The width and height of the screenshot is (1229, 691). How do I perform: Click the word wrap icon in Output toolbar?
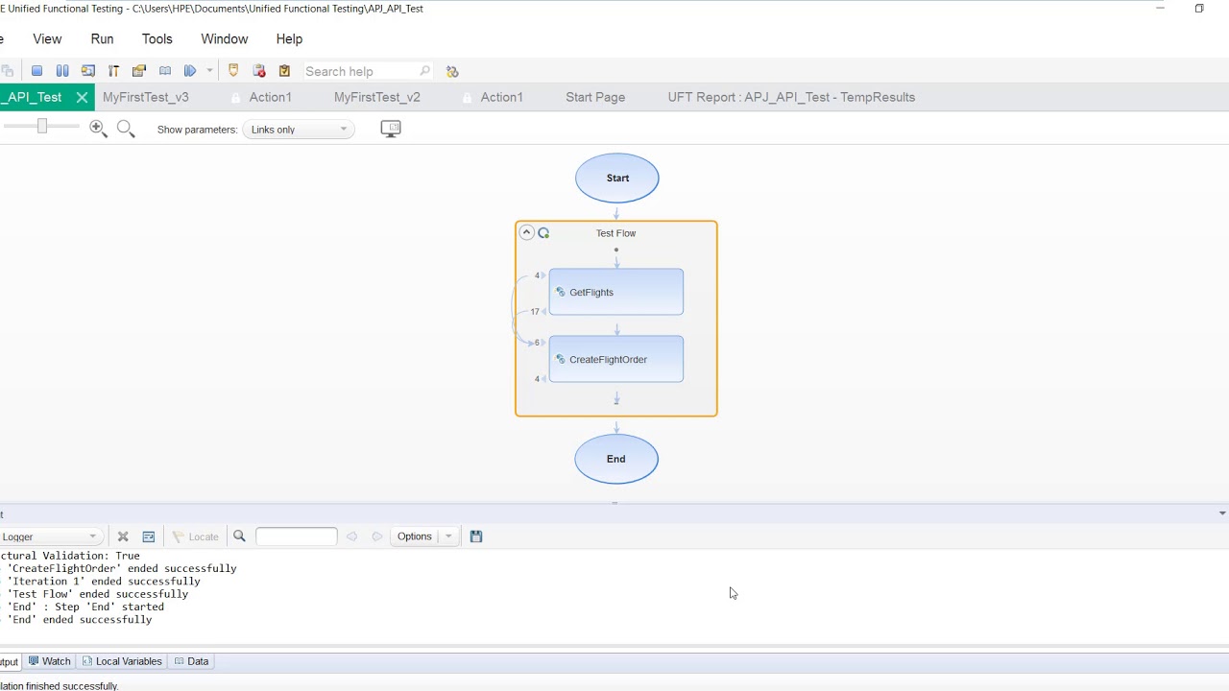(149, 536)
